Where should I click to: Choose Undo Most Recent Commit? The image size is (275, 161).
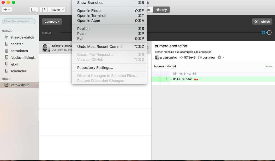[x=100, y=47]
